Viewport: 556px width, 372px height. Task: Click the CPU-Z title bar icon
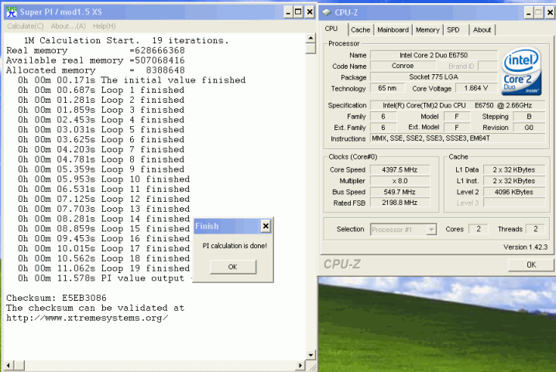(x=327, y=12)
